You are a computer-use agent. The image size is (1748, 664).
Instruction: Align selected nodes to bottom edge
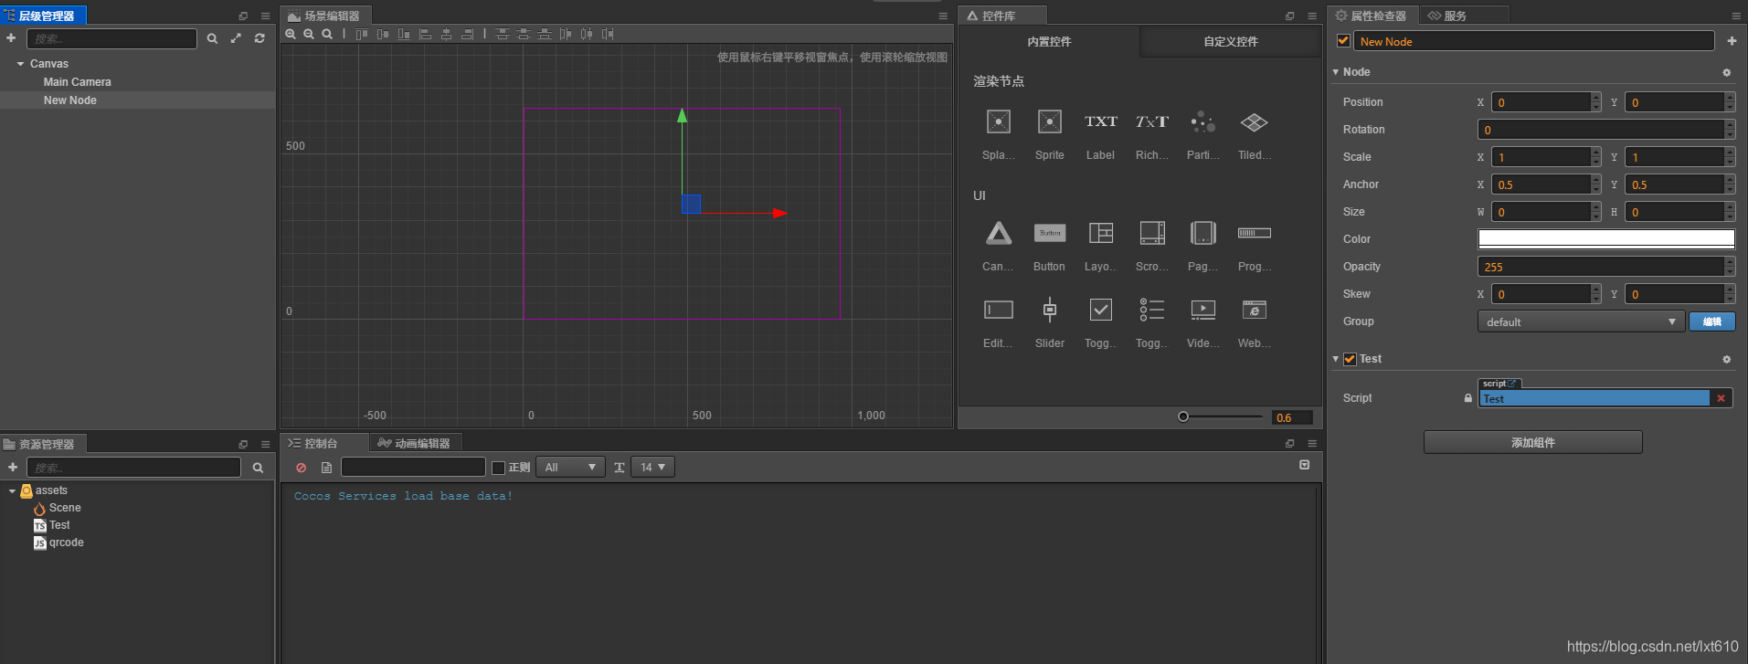click(404, 34)
